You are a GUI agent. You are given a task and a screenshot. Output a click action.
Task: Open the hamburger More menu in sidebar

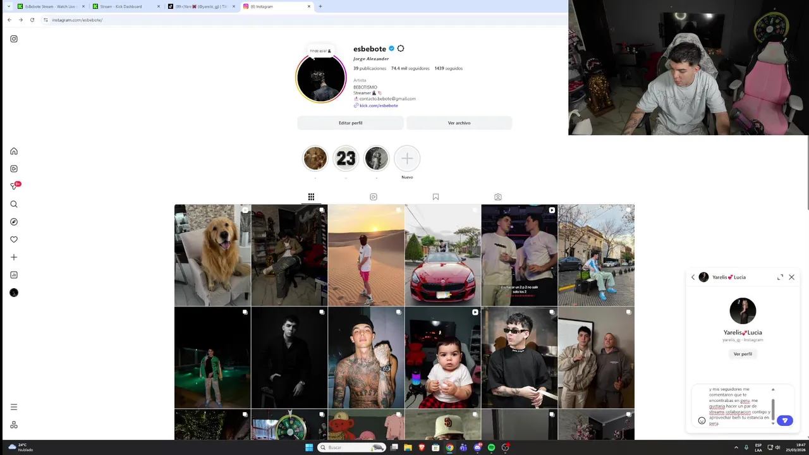[14, 407]
